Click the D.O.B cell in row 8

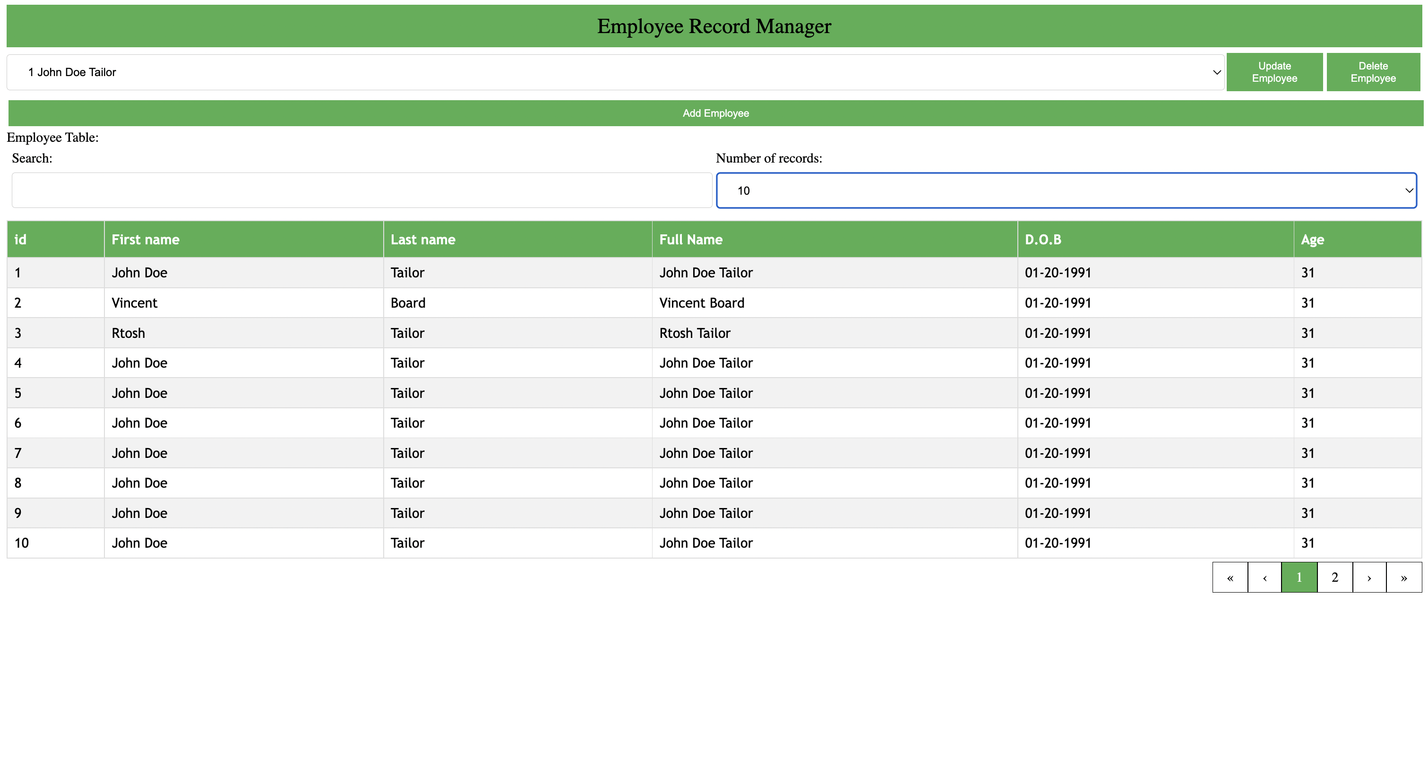(1156, 483)
